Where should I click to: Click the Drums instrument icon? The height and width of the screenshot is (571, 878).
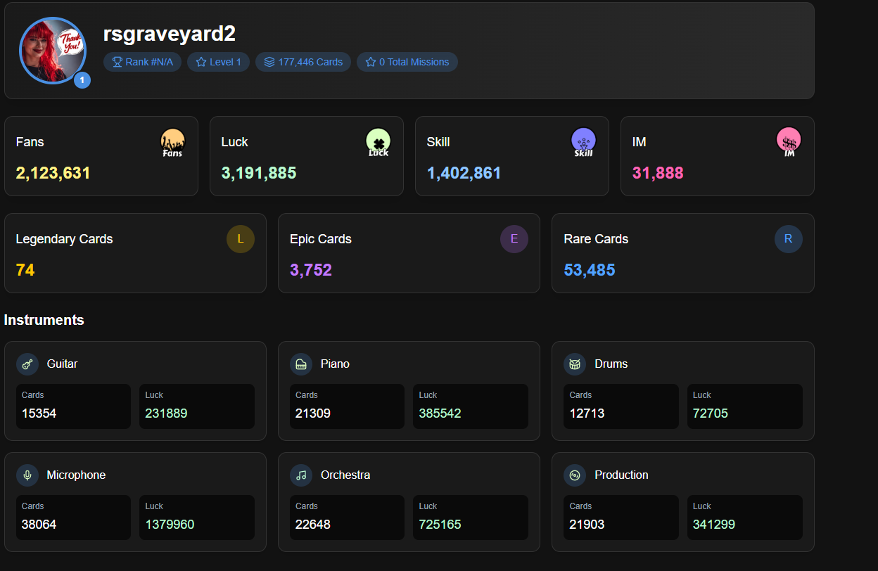pos(575,364)
